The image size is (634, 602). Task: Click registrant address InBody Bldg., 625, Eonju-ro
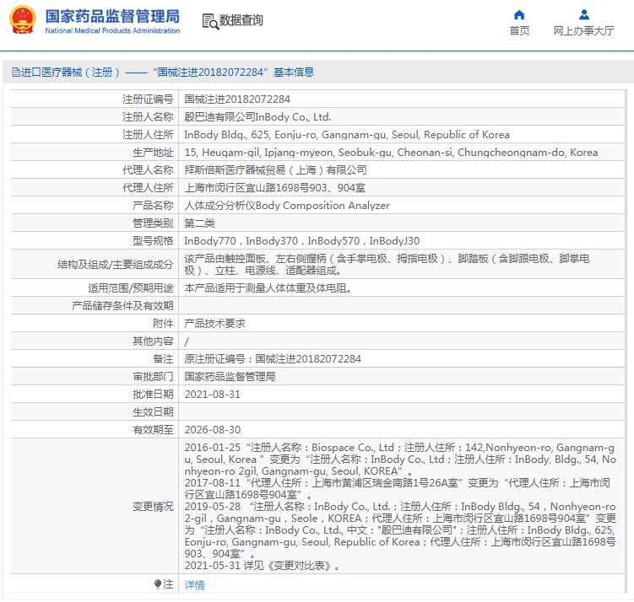346,135
